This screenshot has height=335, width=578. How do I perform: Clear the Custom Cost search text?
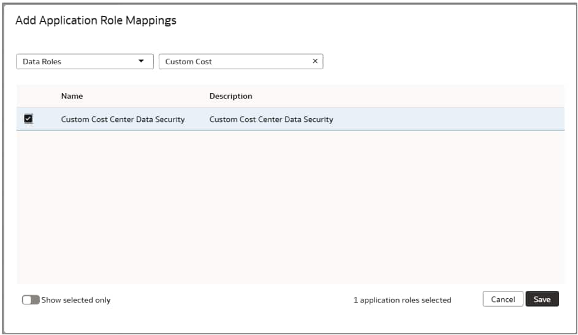click(x=315, y=61)
